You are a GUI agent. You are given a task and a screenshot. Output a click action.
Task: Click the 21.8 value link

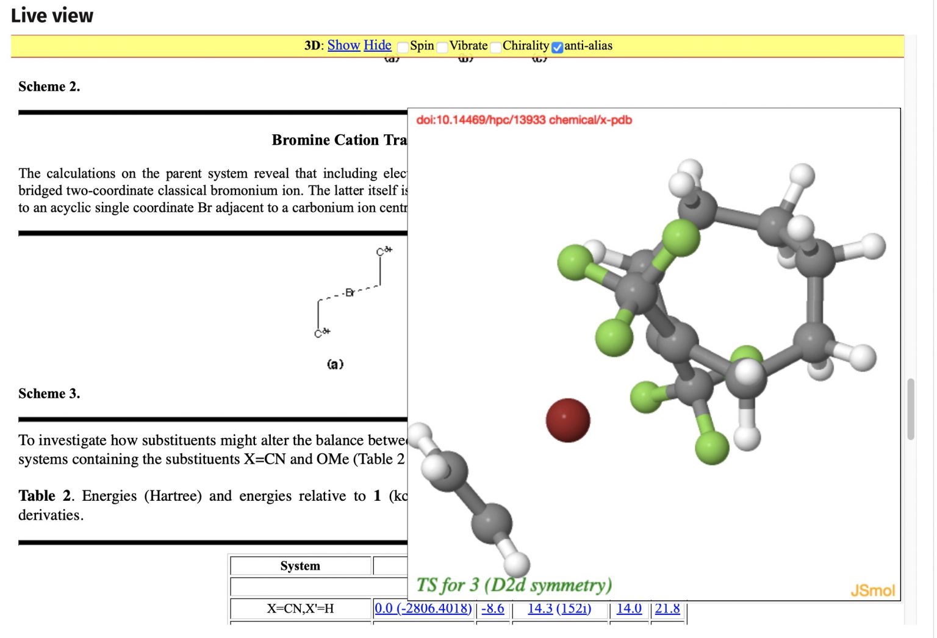(x=667, y=608)
